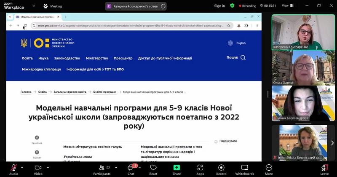Viewport: 337px width, 177px height.
Task: Expand audio options caret
Action: click(22, 168)
